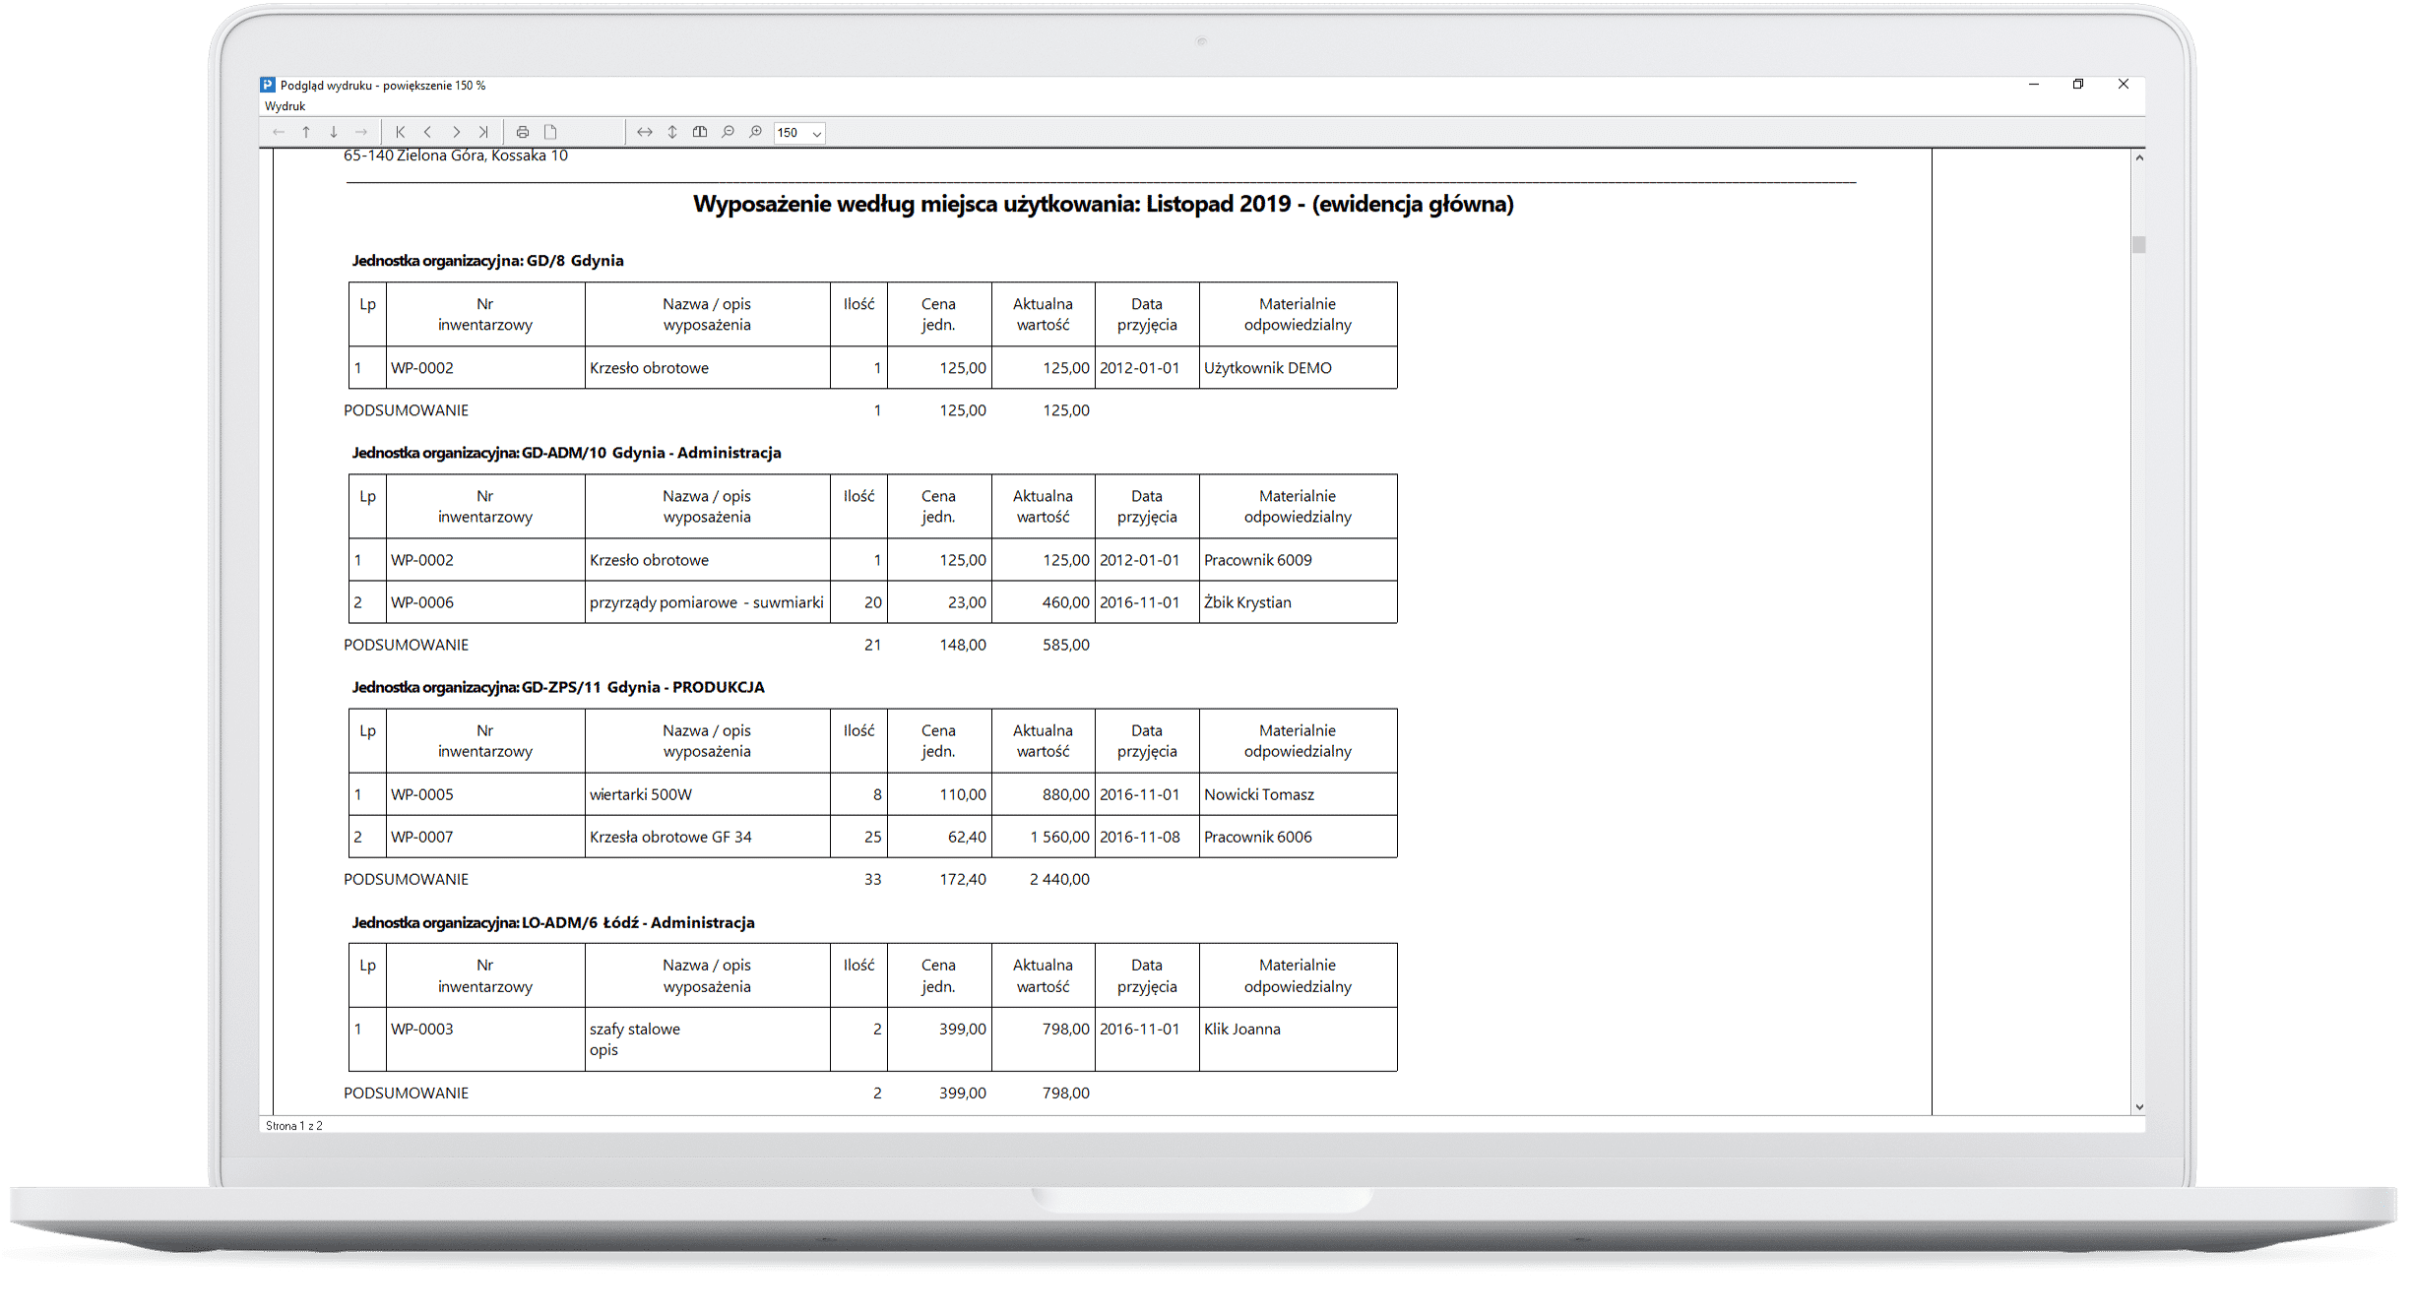Click 'WP-0003' inventory number
Image resolution: width=2412 pixels, height=1312 pixels.
(422, 1029)
